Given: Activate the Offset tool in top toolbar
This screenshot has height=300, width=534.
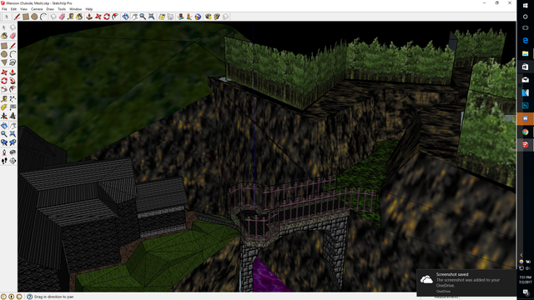Looking at the screenshot, I should (116, 17).
